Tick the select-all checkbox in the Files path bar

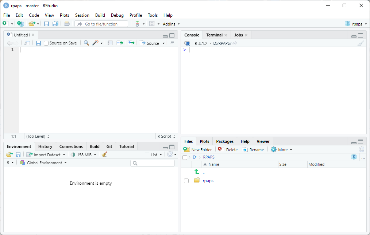tap(185, 157)
